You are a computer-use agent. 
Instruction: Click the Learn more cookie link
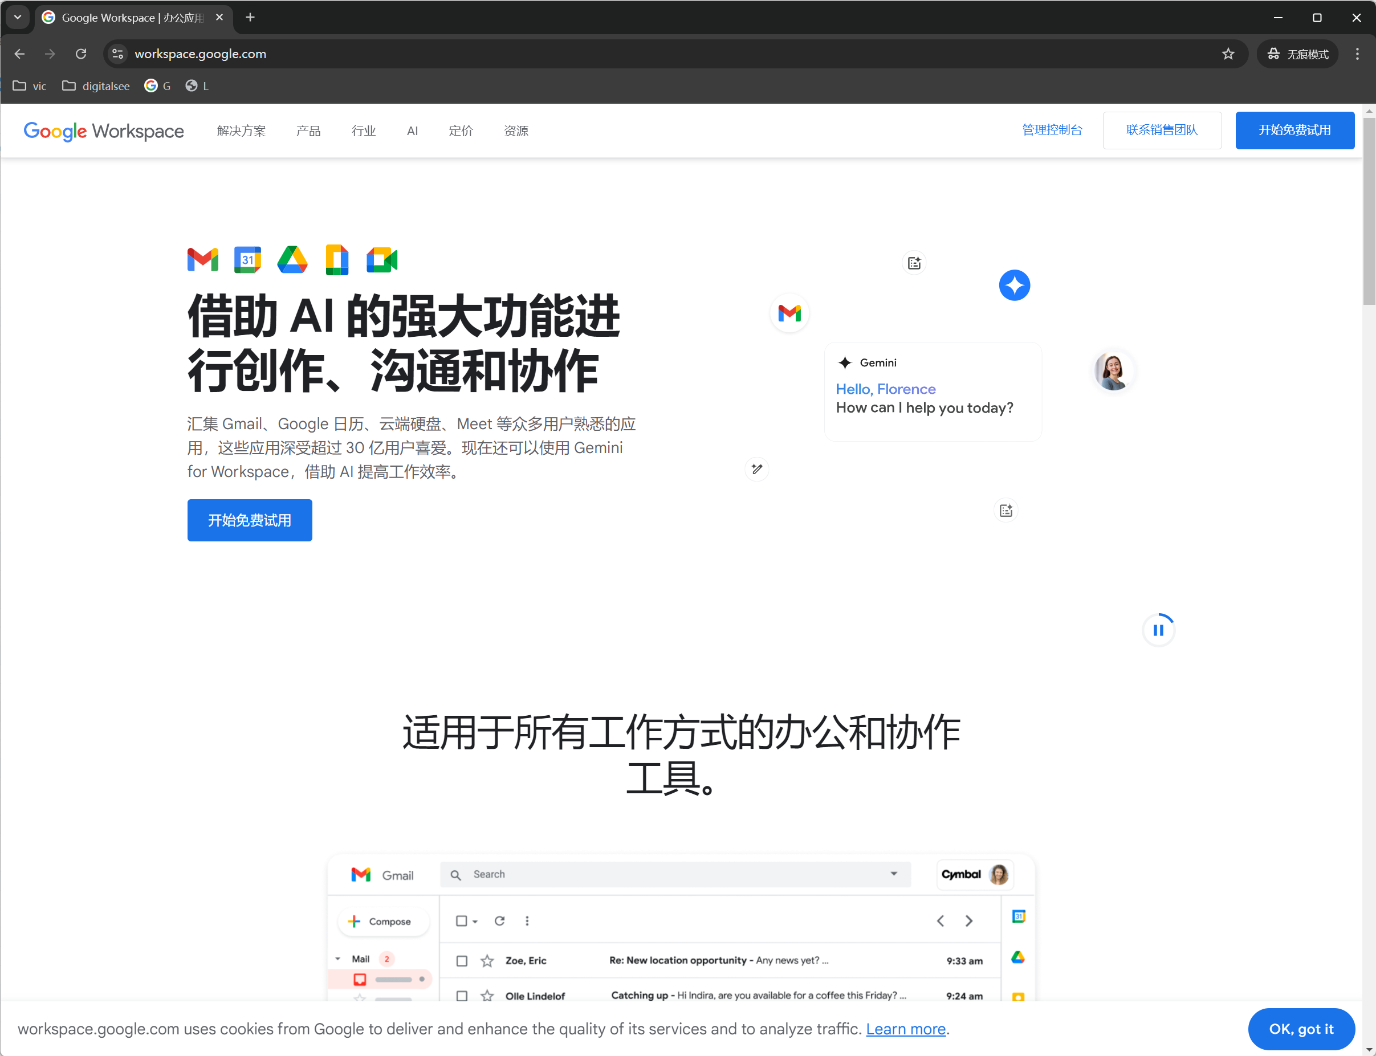click(x=905, y=1029)
